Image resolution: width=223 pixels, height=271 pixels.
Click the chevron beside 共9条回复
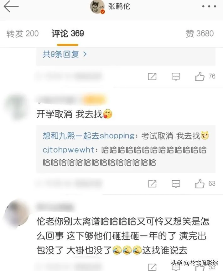(85, 54)
